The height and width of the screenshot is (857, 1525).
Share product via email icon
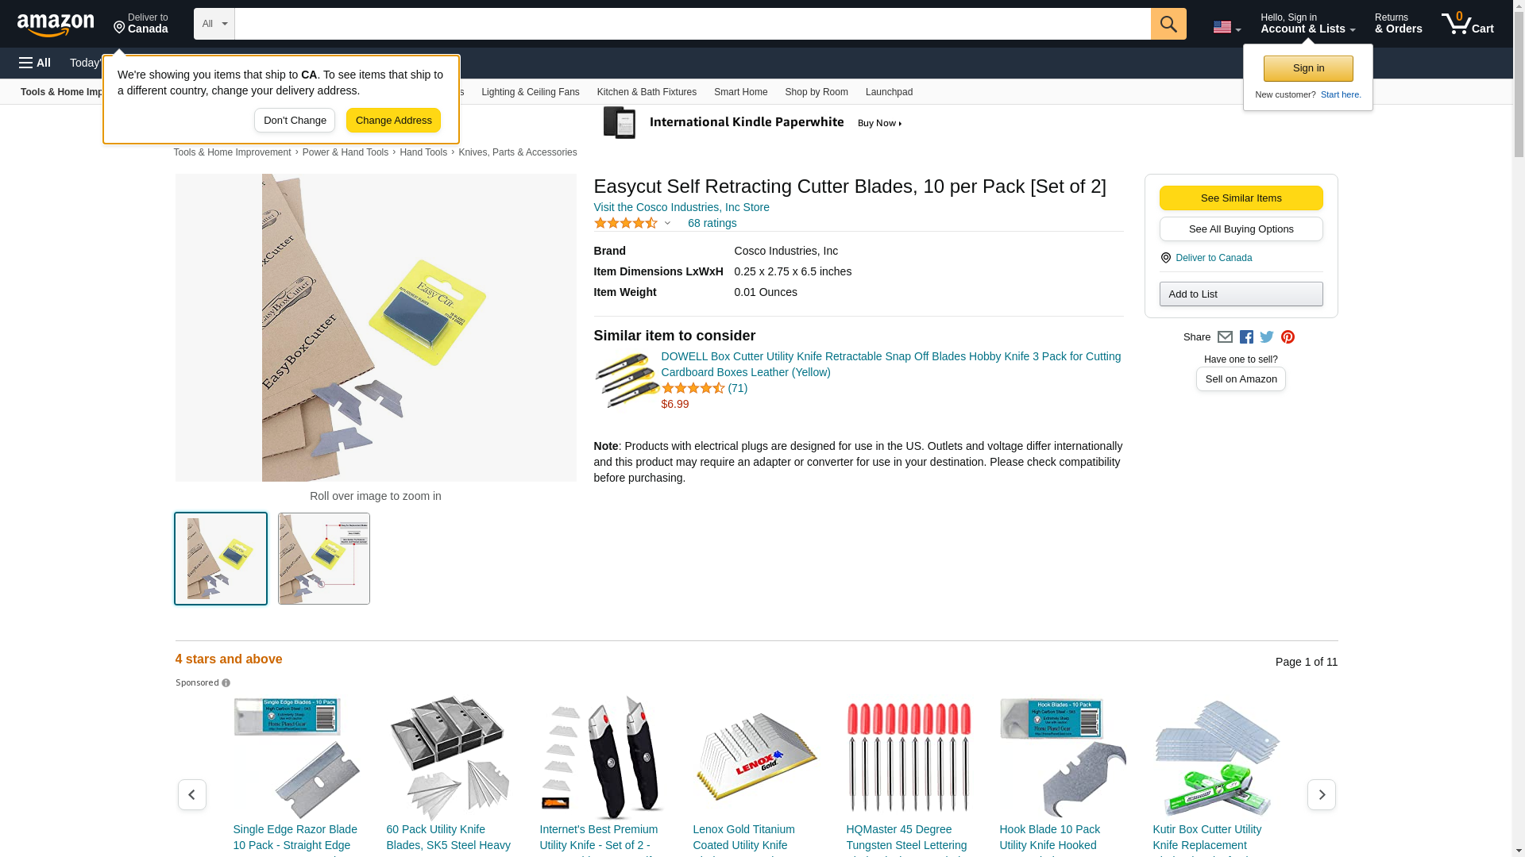point(1225,337)
